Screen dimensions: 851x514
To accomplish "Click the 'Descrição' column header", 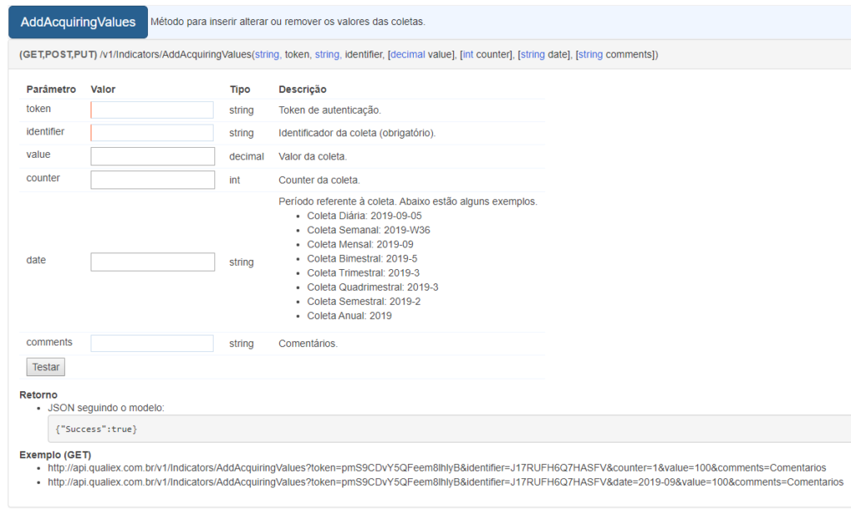I will (x=303, y=90).
